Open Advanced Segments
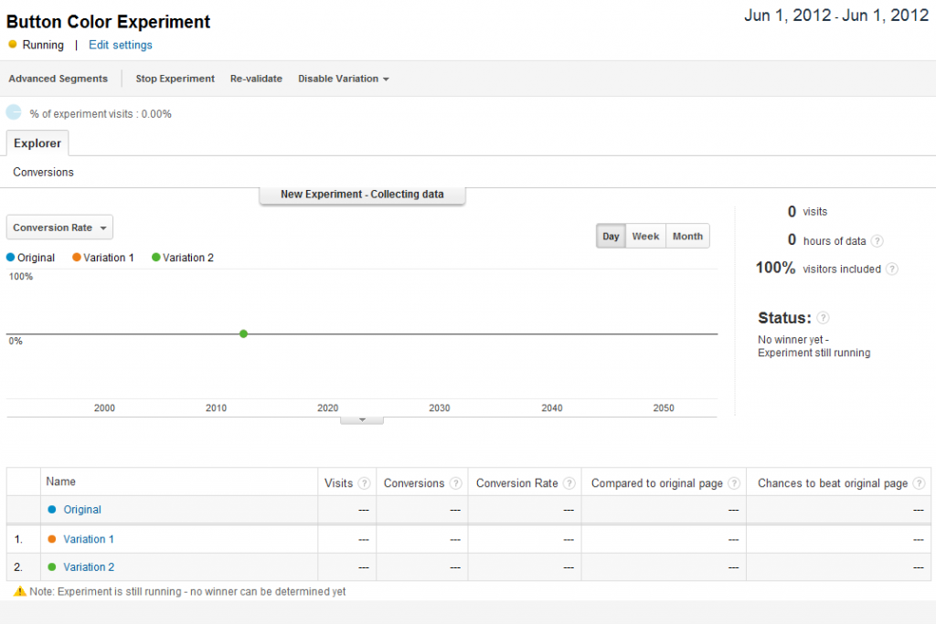This screenshot has width=936, height=624. click(58, 79)
